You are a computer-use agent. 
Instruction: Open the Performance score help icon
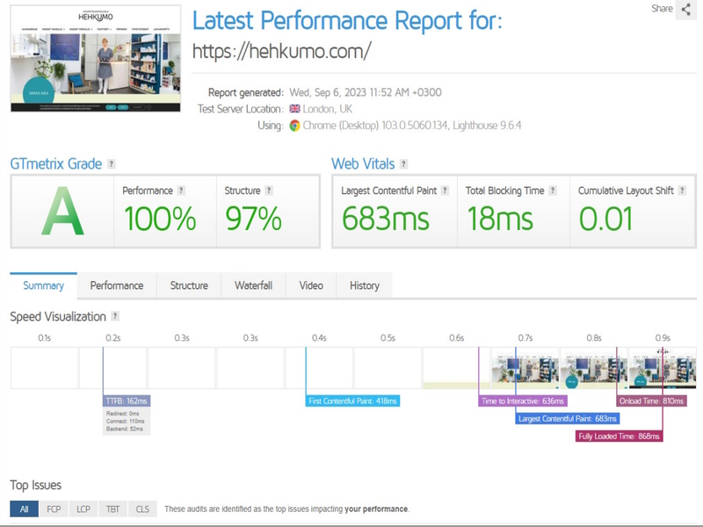click(181, 191)
